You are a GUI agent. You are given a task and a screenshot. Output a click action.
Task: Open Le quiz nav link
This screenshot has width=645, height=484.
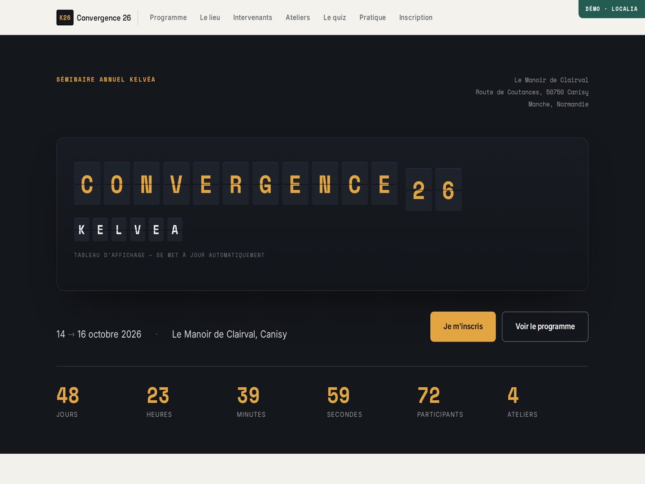[x=334, y=17]
